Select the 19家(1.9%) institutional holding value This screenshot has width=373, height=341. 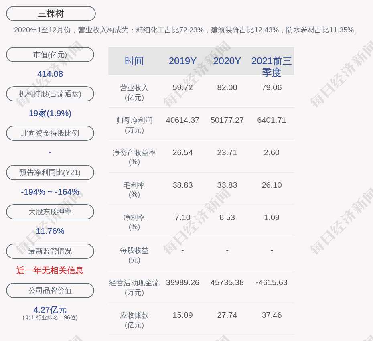(x=50, y=113)
